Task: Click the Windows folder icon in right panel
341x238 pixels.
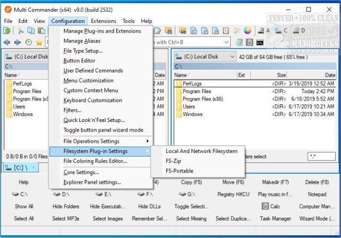Action: (179, 114)
